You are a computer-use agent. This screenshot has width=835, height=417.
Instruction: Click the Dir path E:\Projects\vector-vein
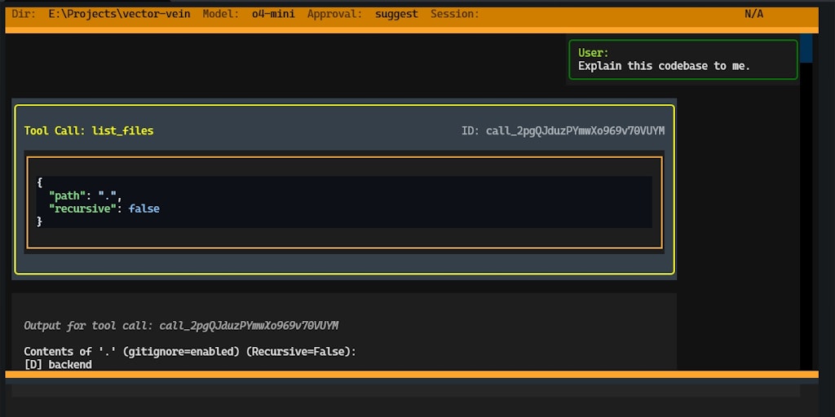pyautogui.click(x=119, y=15)
